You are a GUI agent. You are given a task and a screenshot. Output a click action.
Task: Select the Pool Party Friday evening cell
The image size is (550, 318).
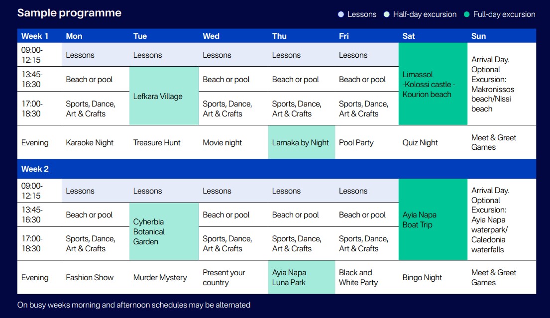(367, 142)
